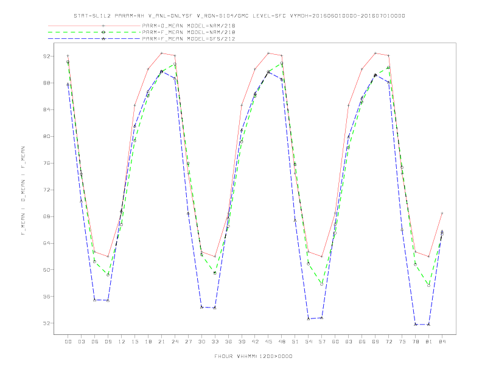482x372 pixels.
Task: Click x-axis forecast hour label 12
Action: click(122, 342)
